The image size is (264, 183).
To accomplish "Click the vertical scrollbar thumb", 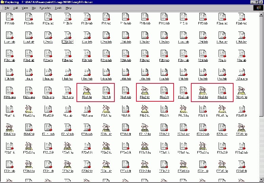I will pos(261,66).
